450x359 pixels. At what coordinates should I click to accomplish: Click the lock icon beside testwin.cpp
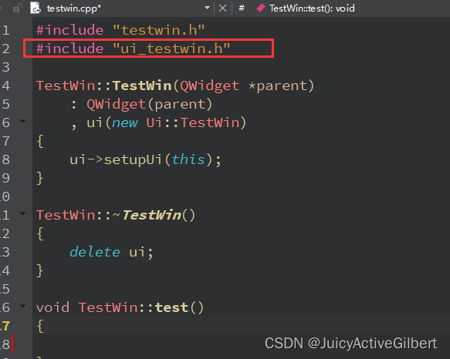click(x=18, y=8)
